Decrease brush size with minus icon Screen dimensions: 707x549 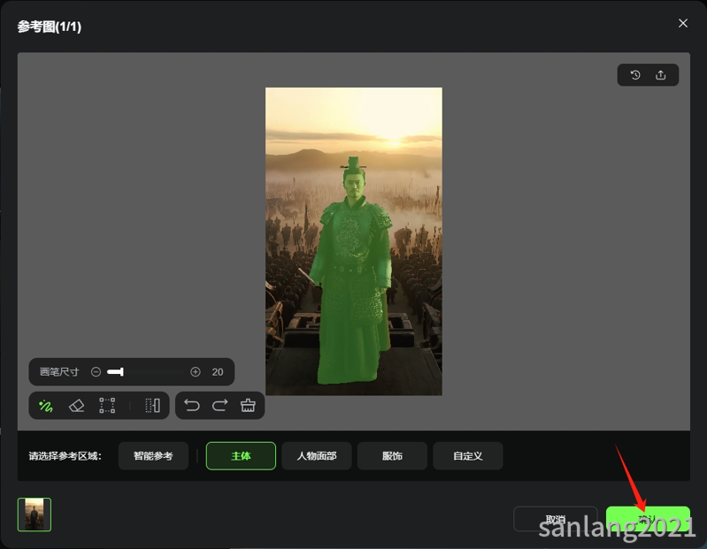96,372
